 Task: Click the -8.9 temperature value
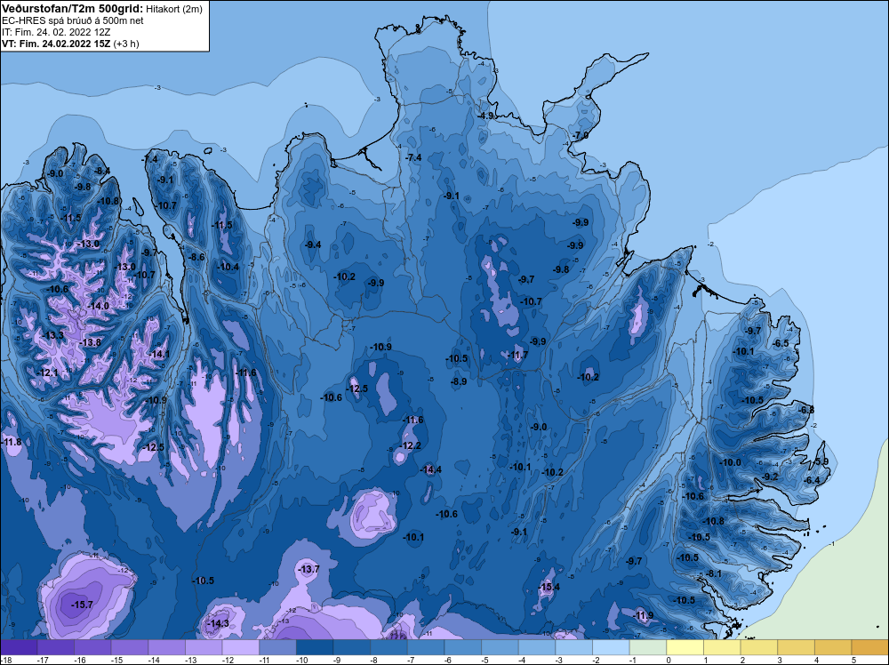coord(459,381)
